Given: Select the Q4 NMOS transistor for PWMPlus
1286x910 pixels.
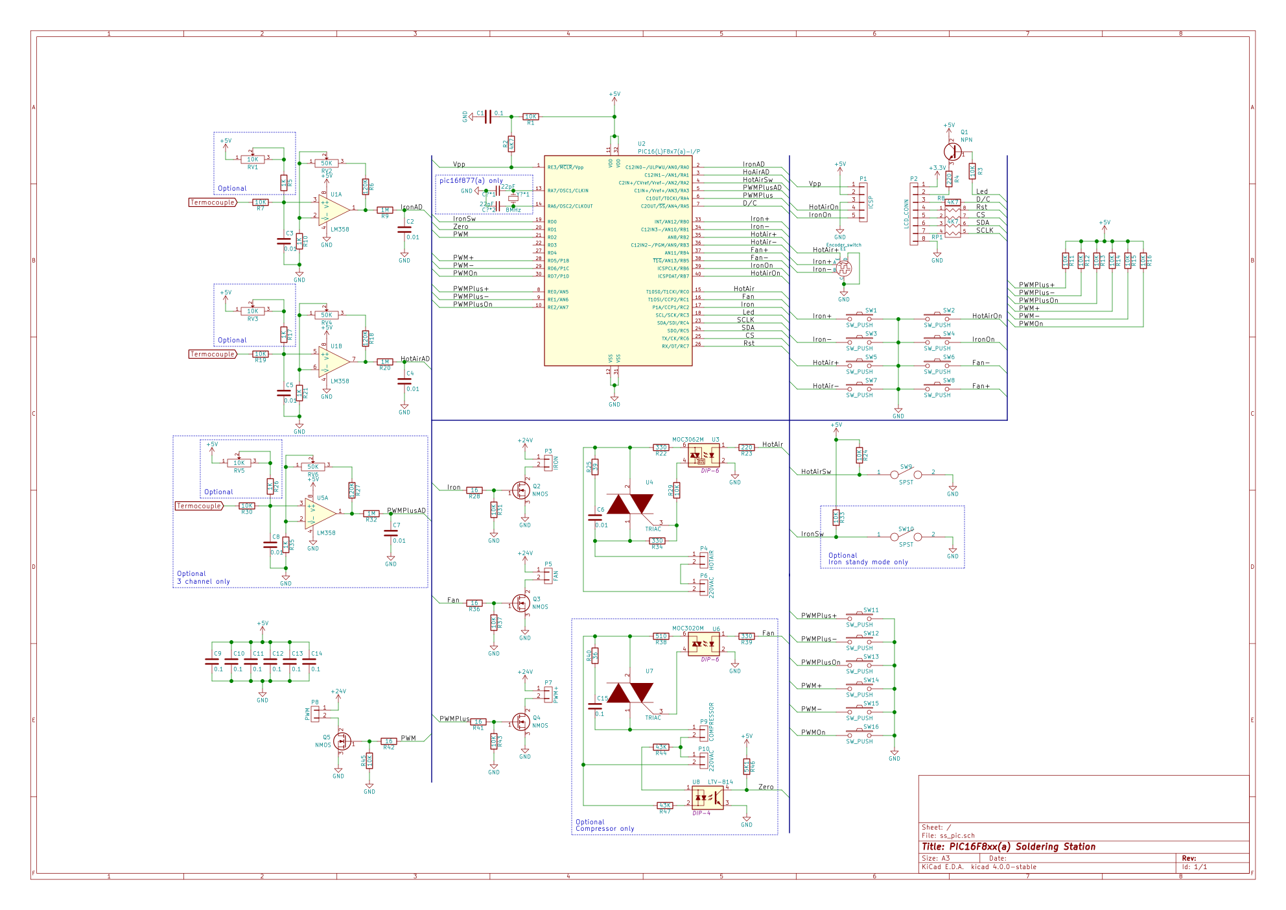Looking at the screenshot, I should pyautogui.click(x=522, y=722).
